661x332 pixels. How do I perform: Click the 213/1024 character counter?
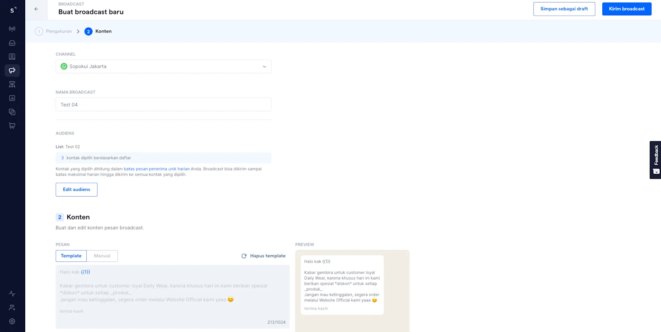(x=276, y=323)
